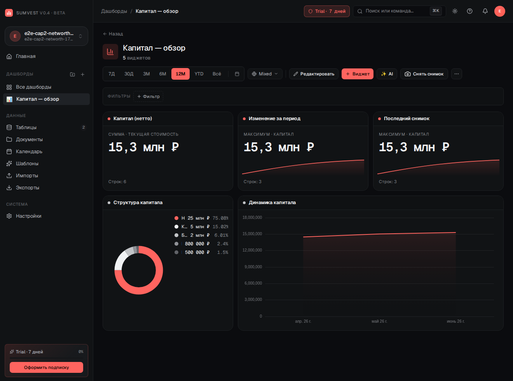
Task: Open the help question mark icon
Action: tap(469, 11)
